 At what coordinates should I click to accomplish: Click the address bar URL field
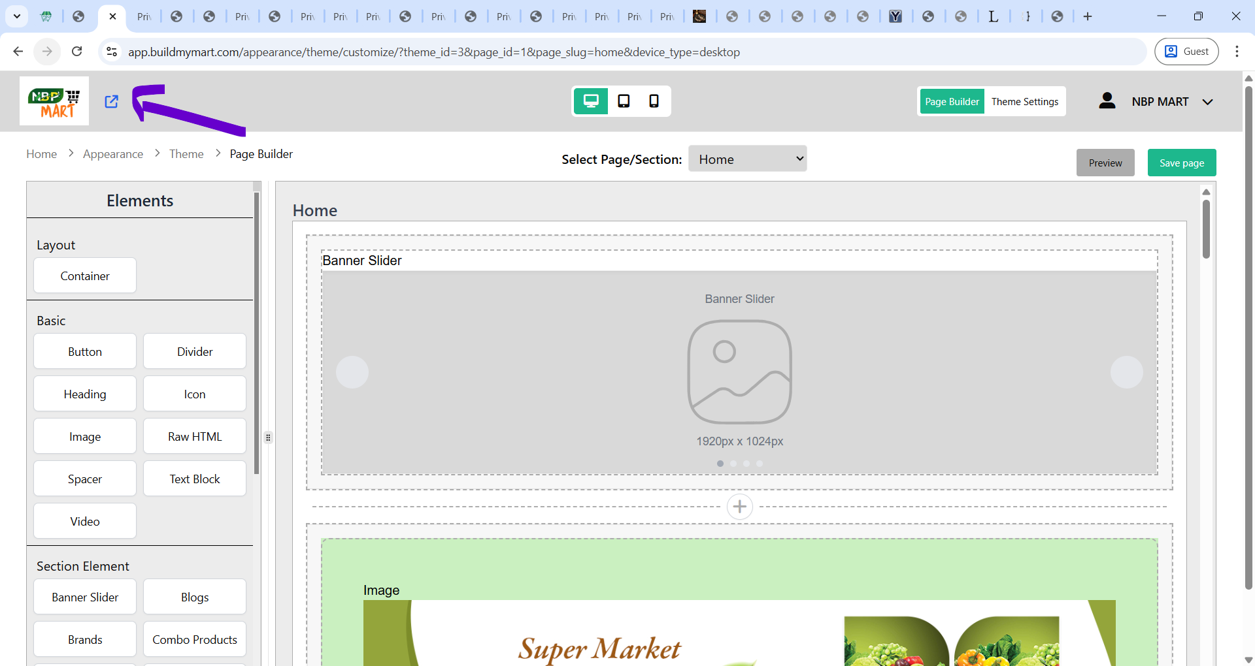point(434,52)
